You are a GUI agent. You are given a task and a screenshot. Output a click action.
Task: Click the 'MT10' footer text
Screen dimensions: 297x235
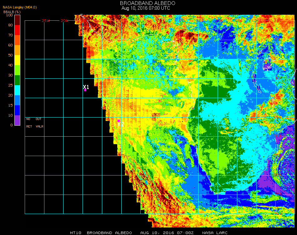76,233
